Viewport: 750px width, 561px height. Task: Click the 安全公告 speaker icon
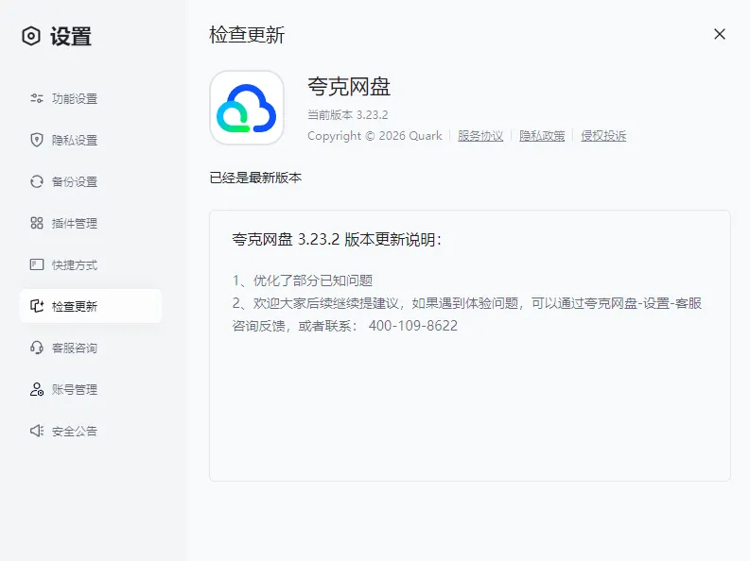point(37,431)
